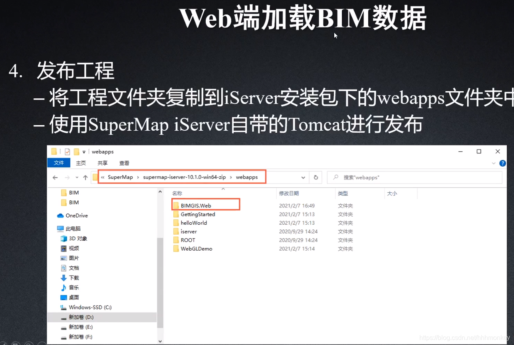
Task: Sort by the 大小 column header
Action: [392, 193]
